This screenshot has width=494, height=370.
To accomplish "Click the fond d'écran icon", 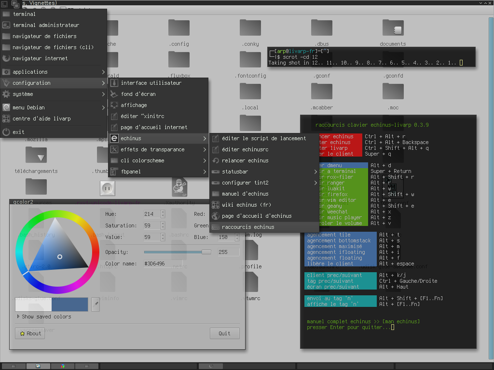I will [114, 94].
